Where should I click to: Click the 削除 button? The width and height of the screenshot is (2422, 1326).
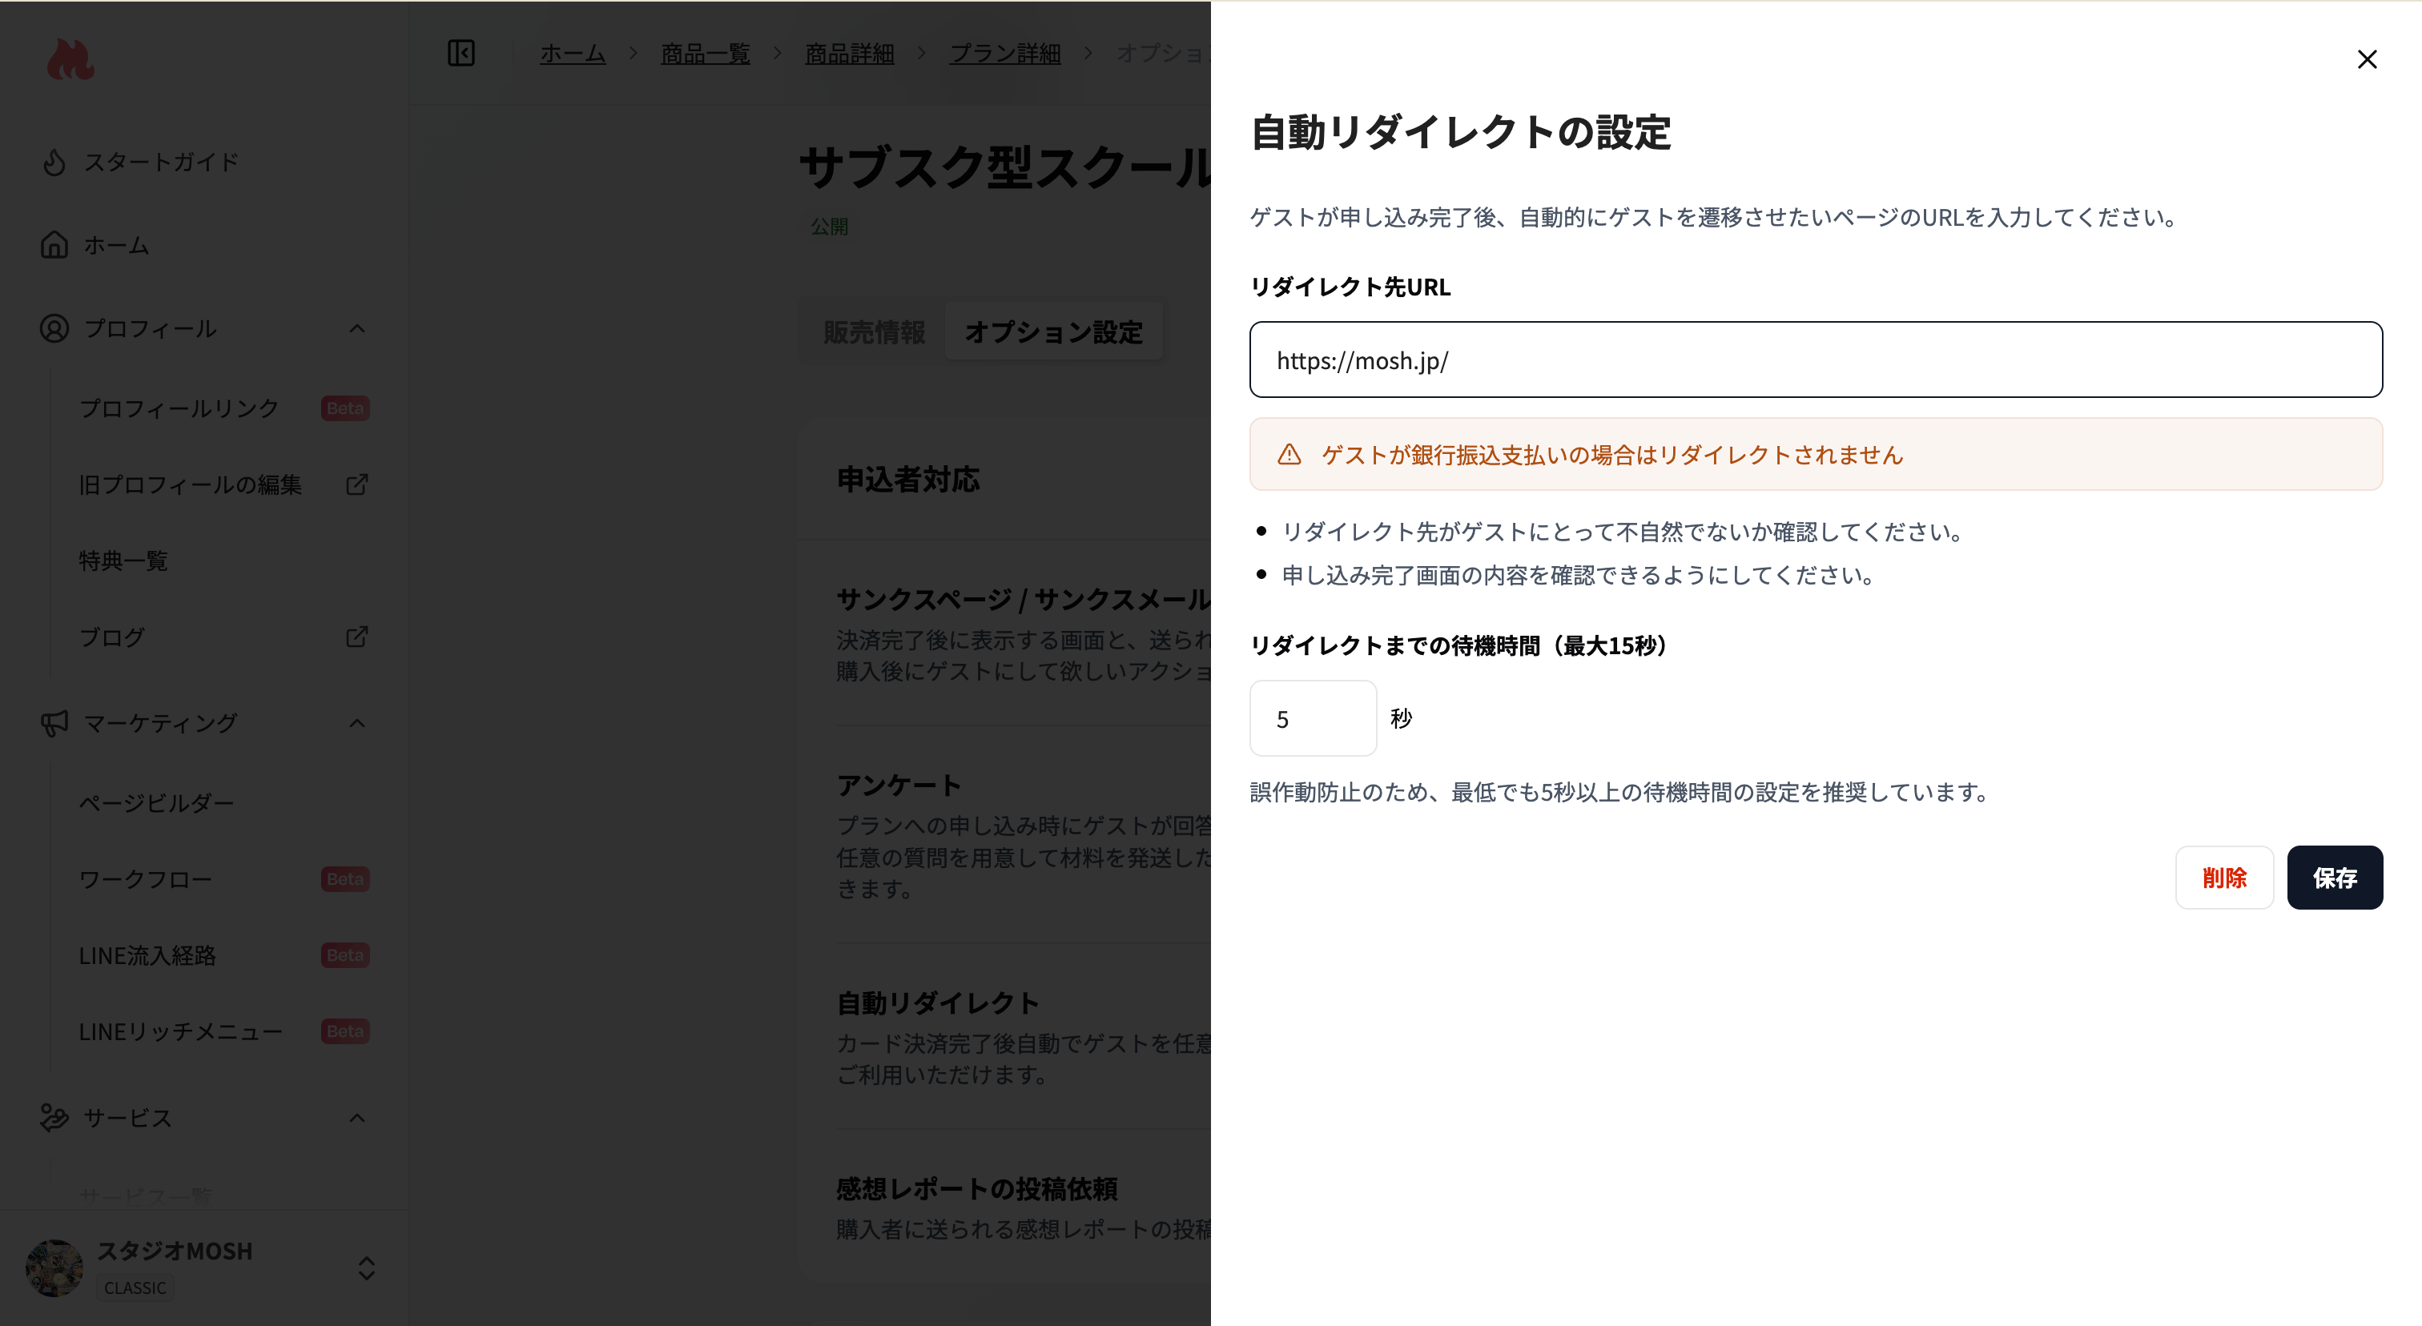pyautogui.click(x=2223, y=877)
